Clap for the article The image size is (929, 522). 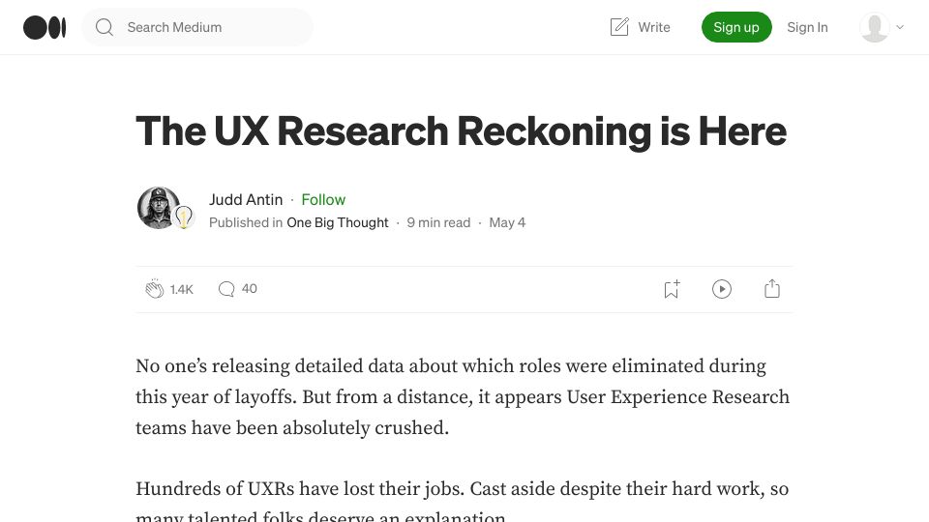tap(155, 289)
